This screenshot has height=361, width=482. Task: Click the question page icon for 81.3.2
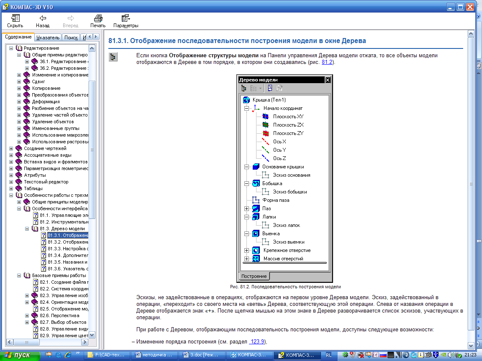(x=44, y=242)
